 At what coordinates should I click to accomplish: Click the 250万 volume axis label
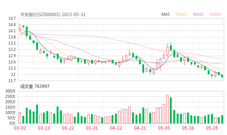(x=10, y=97)
